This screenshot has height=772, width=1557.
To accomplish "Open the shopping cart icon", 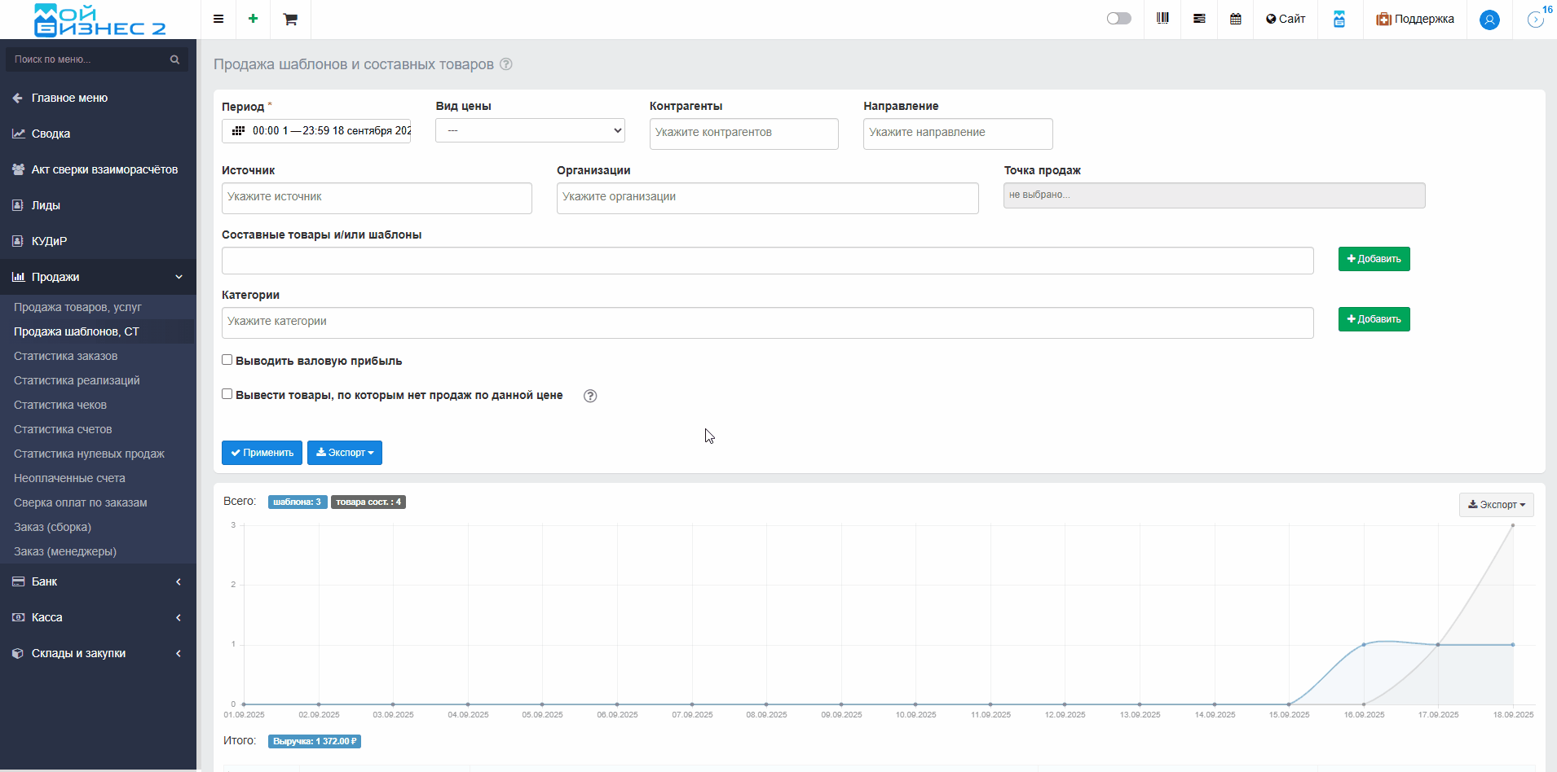I will click(x=290, y=19).
